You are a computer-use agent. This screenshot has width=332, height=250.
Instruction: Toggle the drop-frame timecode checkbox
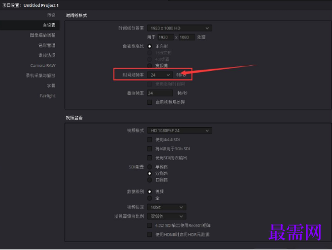[150, 84]
